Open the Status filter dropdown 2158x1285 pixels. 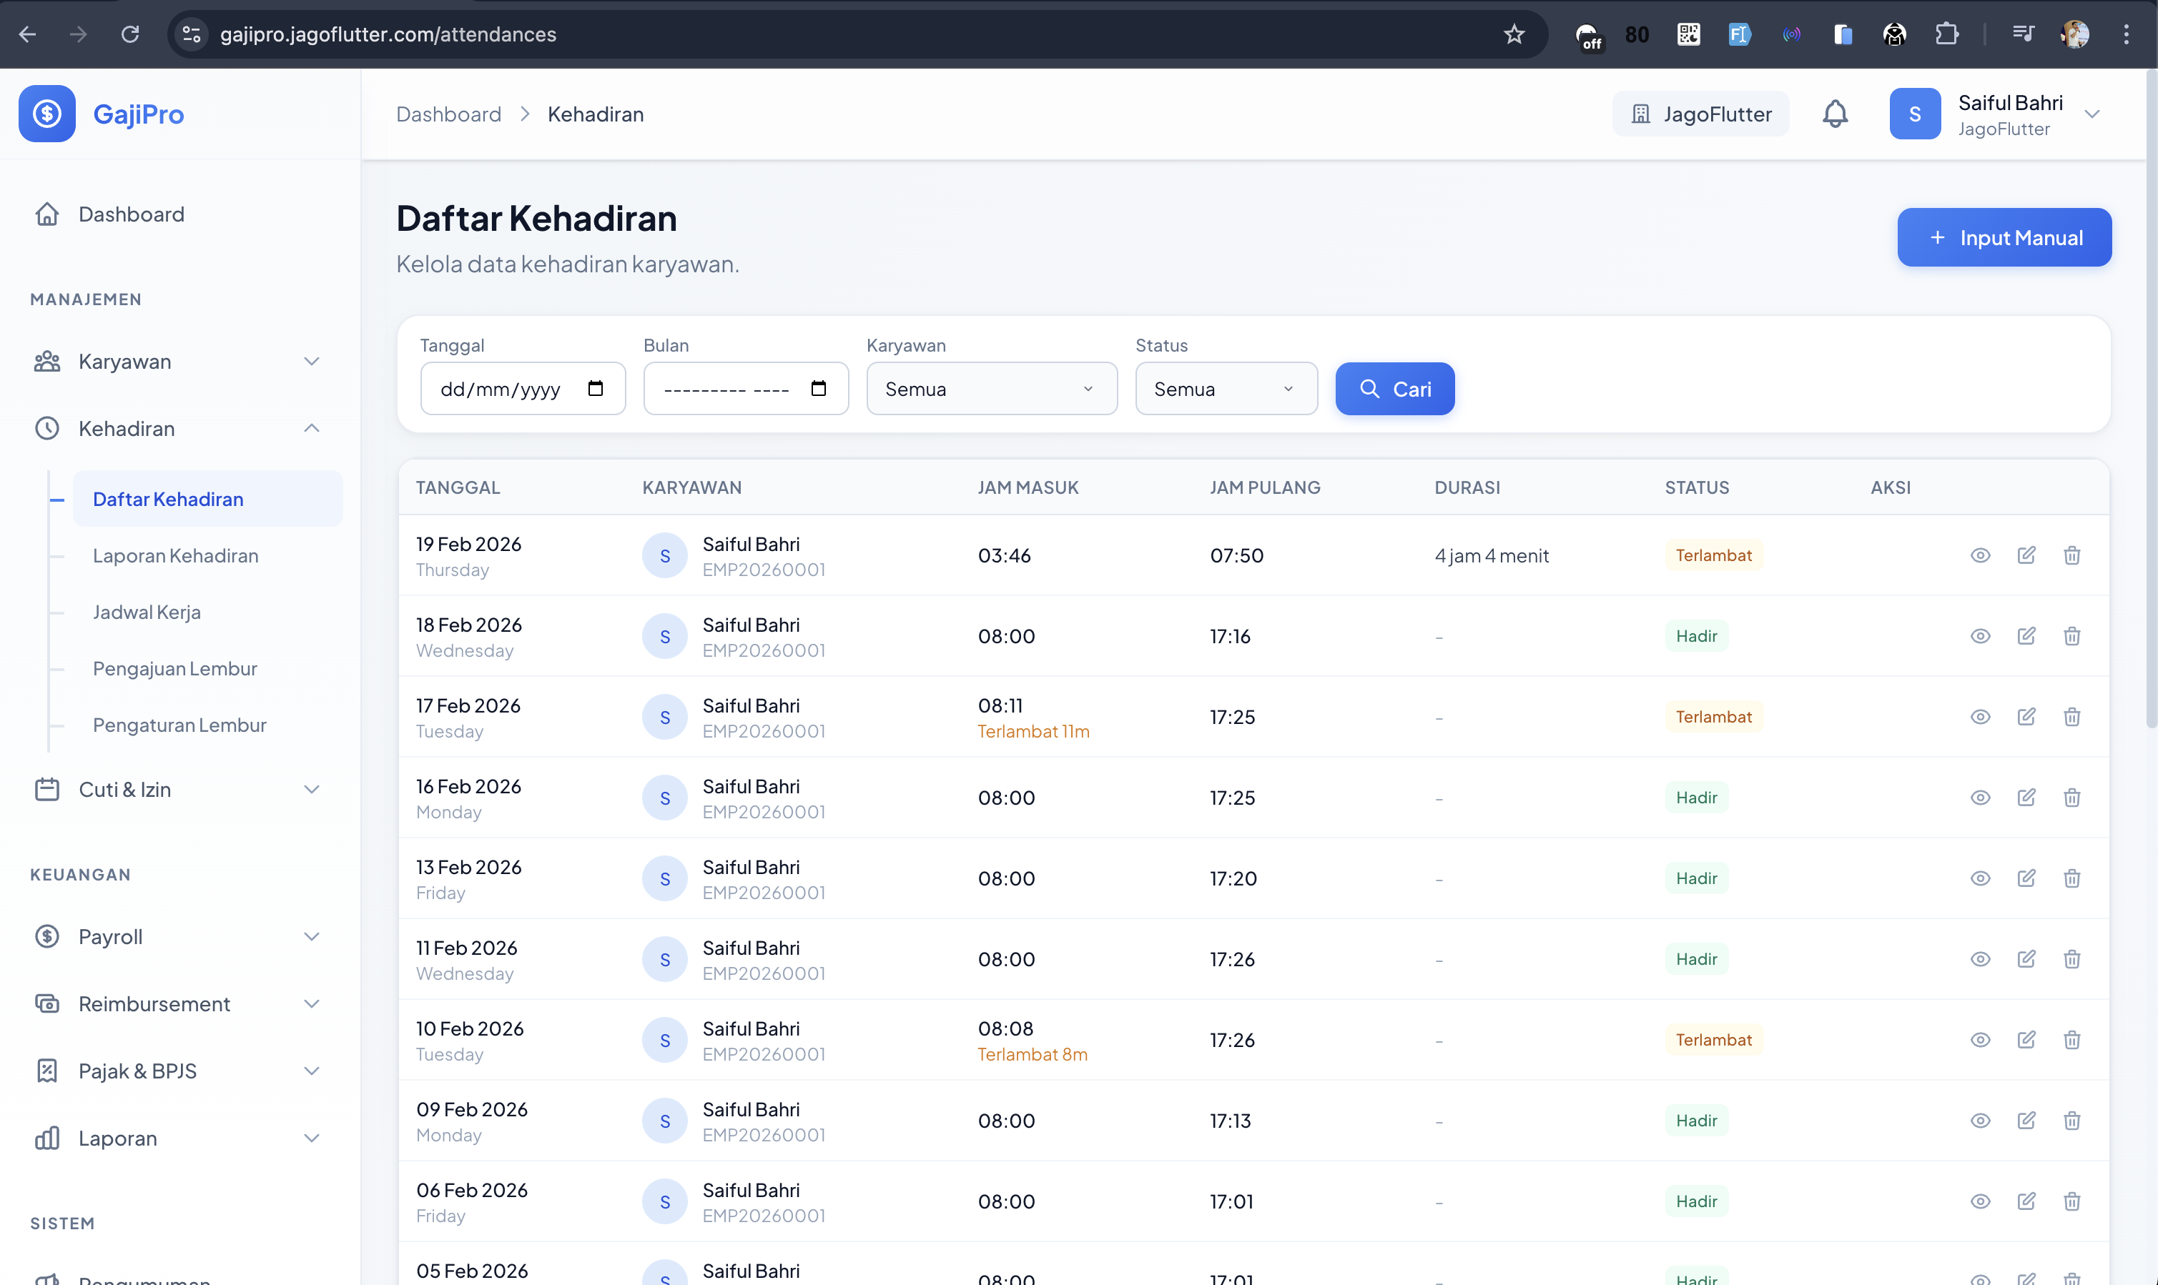(1226, 389)
